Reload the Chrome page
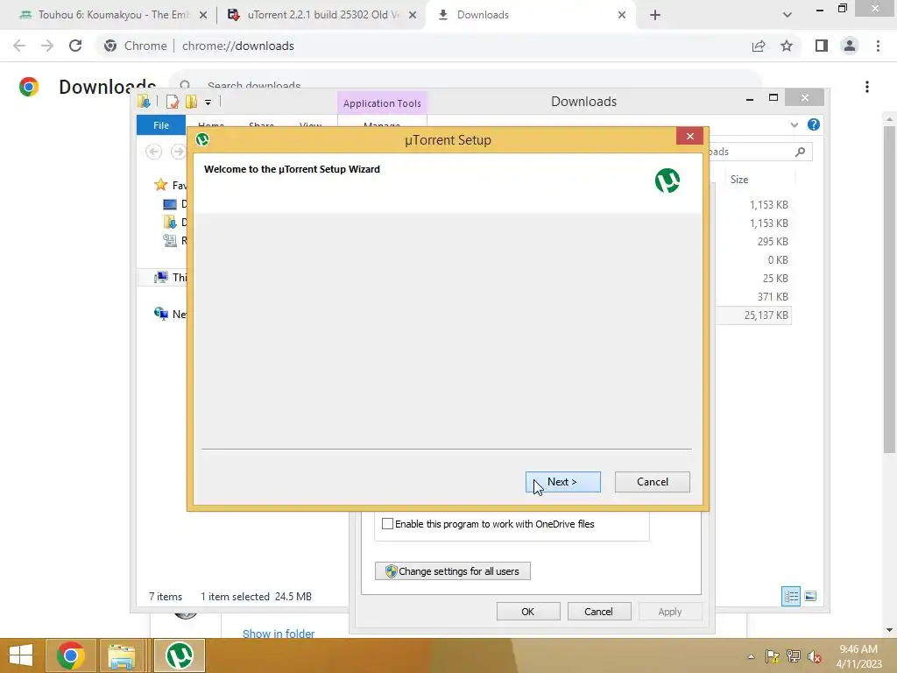 pyautogui.click(x=75, y=46)
